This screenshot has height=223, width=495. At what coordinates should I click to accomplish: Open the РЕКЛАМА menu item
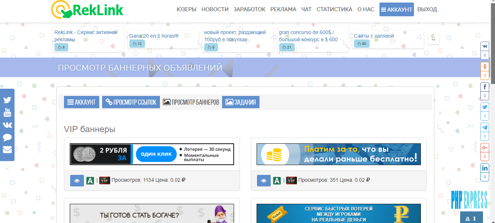(x=283, y=9)
